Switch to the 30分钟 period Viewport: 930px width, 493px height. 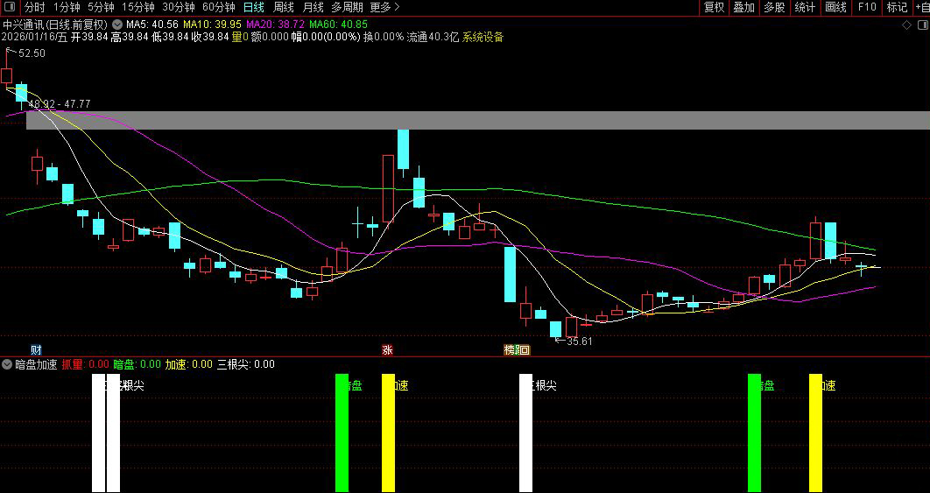pos(179,7)
